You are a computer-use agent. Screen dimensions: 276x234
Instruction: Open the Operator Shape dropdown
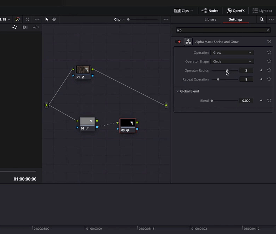click(232, 61)
